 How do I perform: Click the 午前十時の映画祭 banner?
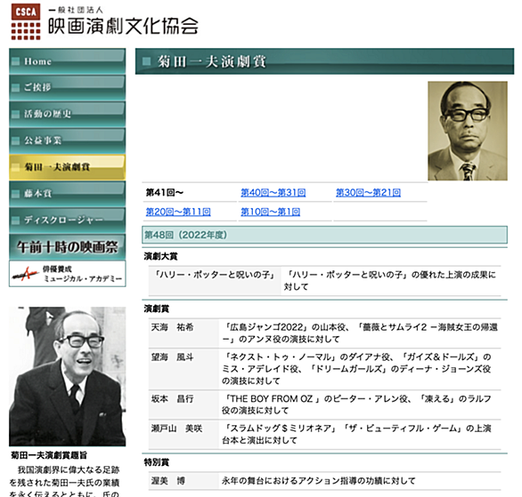pos(67,247)
